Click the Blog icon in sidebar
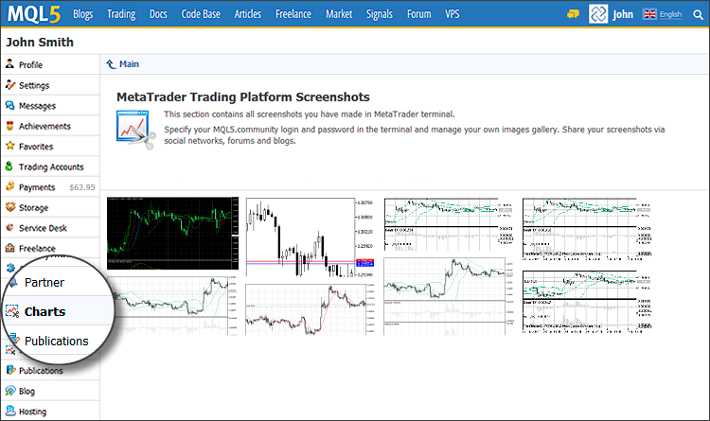Viewport: 710px width, 421px height. point(10,390)
